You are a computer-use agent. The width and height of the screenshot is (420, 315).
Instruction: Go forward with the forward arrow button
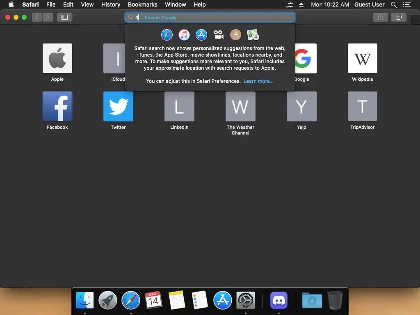tap(48, 17)
